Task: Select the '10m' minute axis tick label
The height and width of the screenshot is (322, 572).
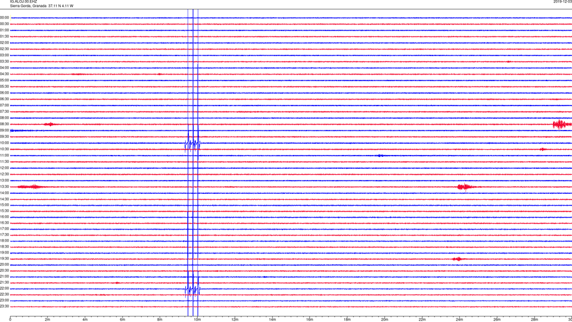Action: tap(197, 320)
